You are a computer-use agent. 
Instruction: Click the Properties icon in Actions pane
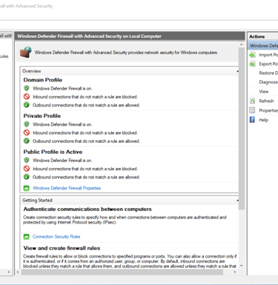pyautogui.click(x=252, y=110)
